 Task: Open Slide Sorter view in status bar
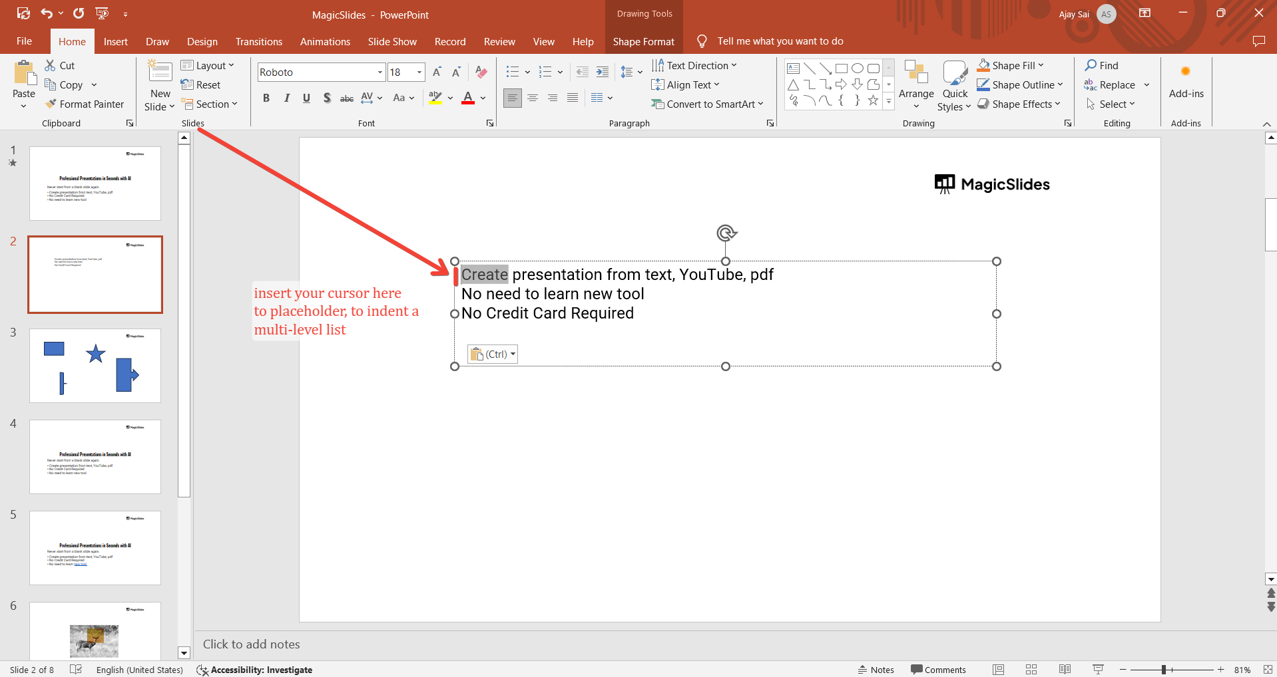point(1031,670)
